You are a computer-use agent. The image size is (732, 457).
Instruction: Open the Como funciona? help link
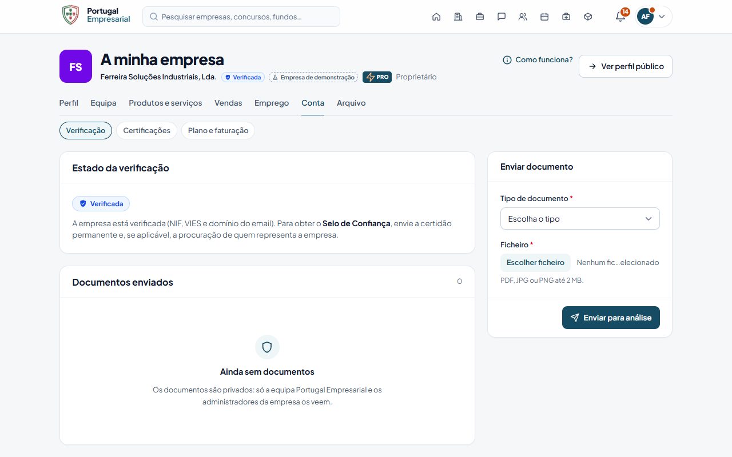pos(538,59)
